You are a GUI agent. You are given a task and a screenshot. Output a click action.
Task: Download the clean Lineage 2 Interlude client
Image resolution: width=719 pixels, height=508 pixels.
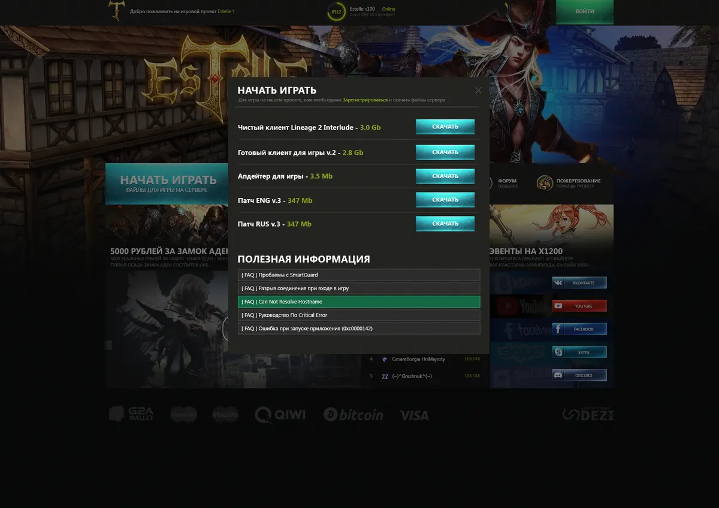click(445, 127)
